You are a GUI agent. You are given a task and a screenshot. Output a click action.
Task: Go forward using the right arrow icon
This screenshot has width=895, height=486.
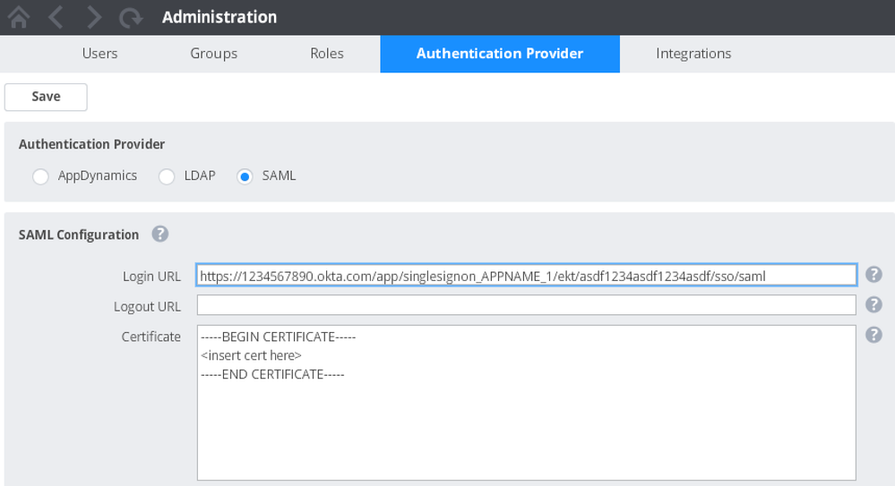[93, 17]
